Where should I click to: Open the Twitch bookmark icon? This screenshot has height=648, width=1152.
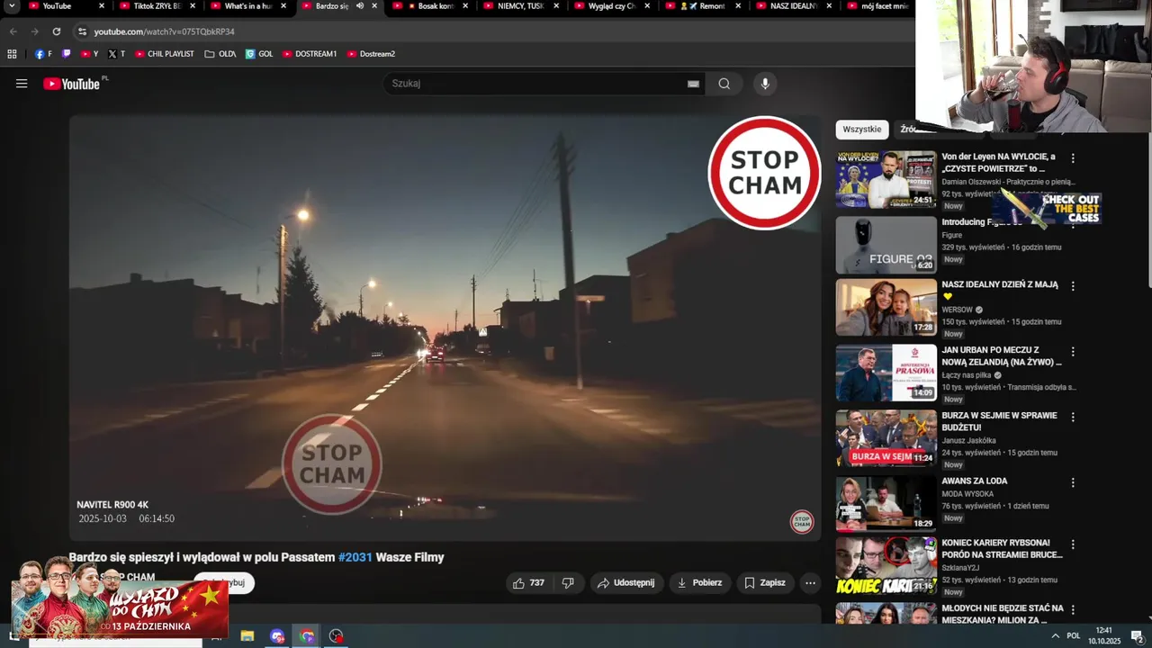tap(66, 54)
